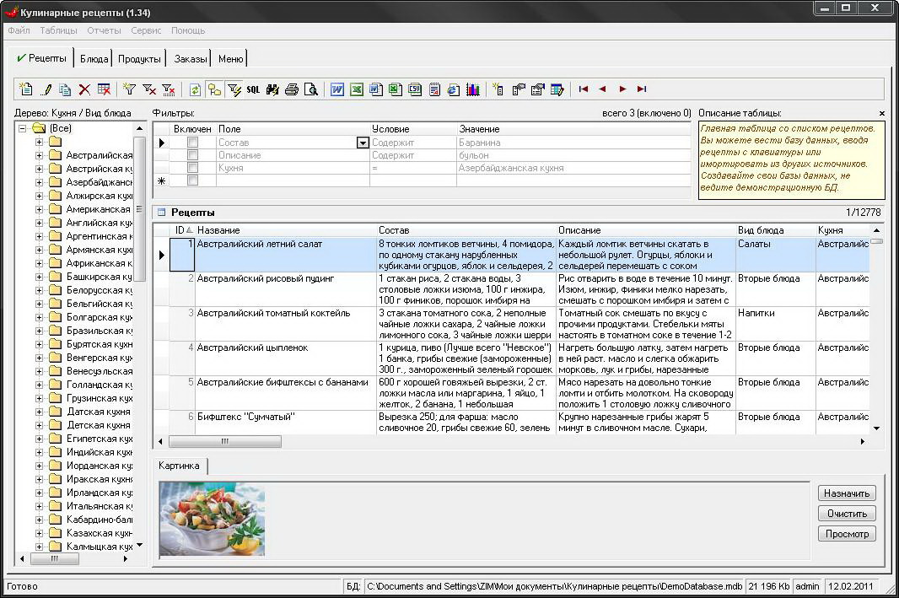Enable the Состав filter checkbox

coord(192,143)
